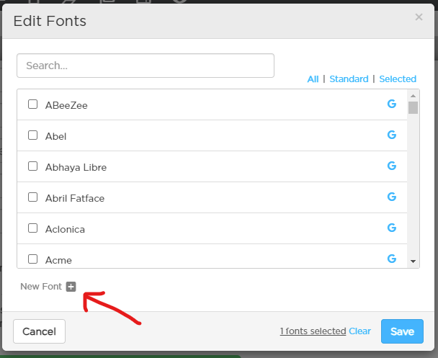
Task: Enable the Abel font checkbox
Action: click(x=32, y=135)
